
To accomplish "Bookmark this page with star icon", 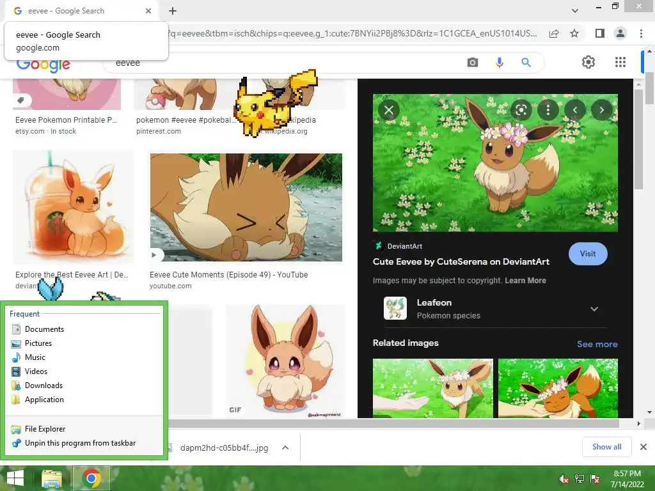I will [x=574, y=33].
